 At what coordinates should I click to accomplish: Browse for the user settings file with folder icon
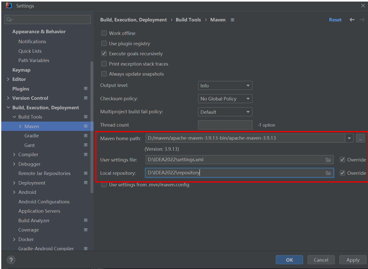click(328, 160)
